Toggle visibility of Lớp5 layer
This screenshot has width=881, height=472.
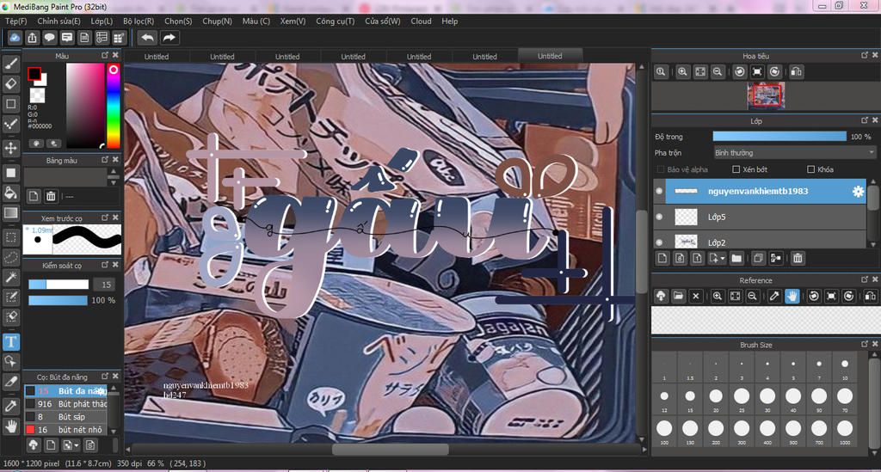(660, 217)
